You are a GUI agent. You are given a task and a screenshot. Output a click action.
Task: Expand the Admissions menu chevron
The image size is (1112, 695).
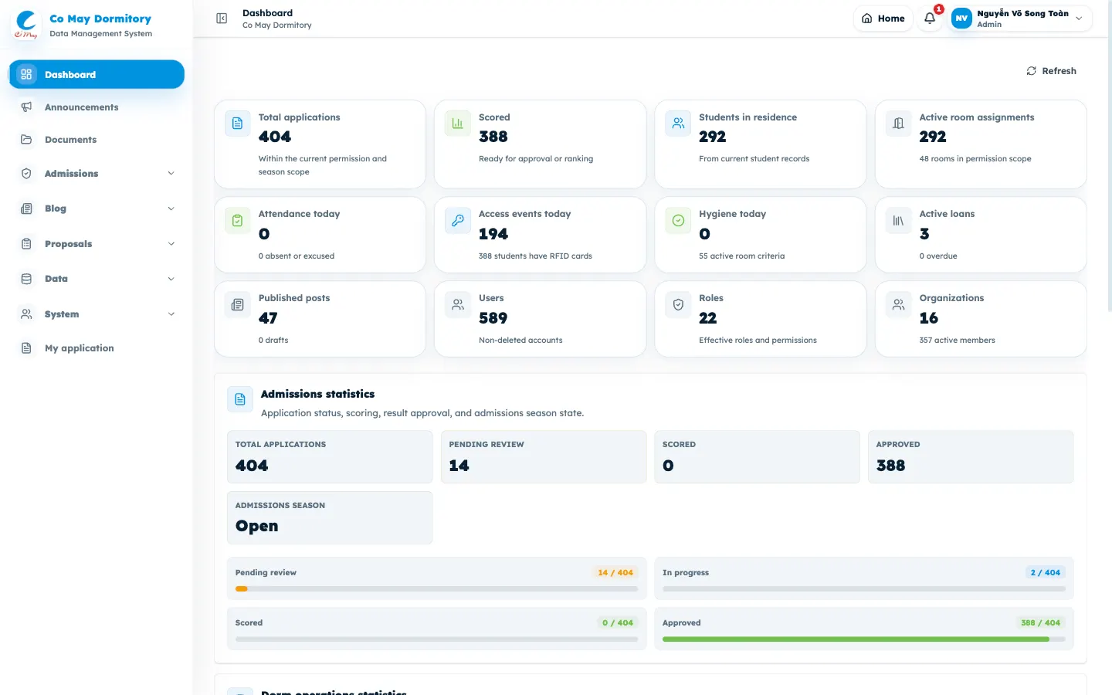171,174
